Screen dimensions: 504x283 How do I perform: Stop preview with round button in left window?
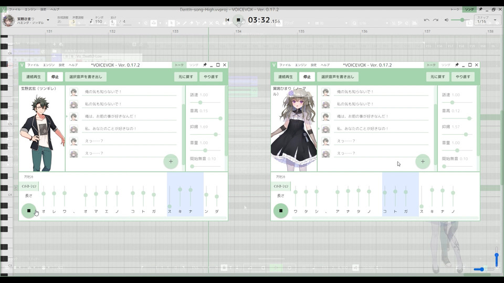click(28, 211)
